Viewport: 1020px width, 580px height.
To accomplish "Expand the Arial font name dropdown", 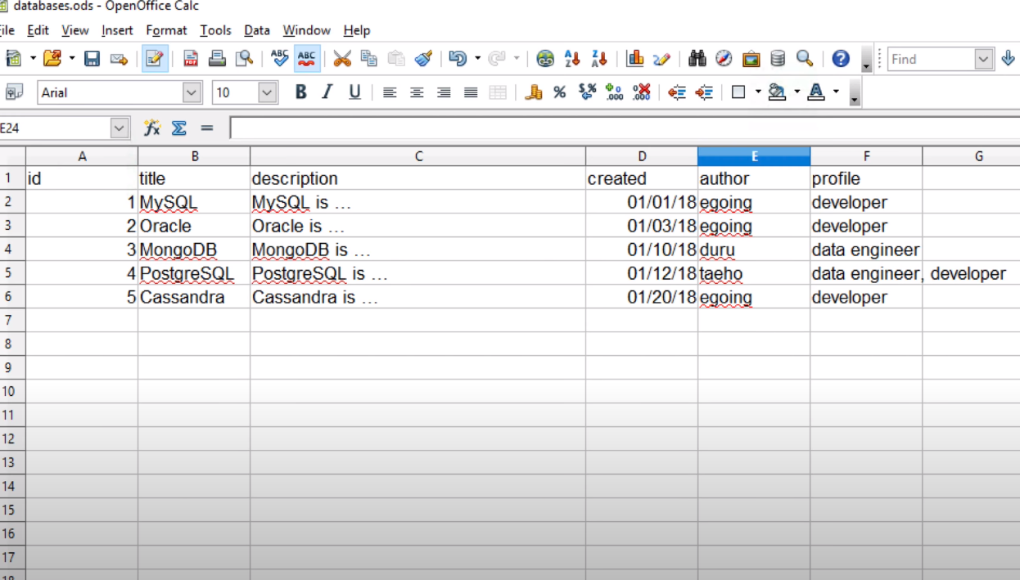I will coord(192,92).
